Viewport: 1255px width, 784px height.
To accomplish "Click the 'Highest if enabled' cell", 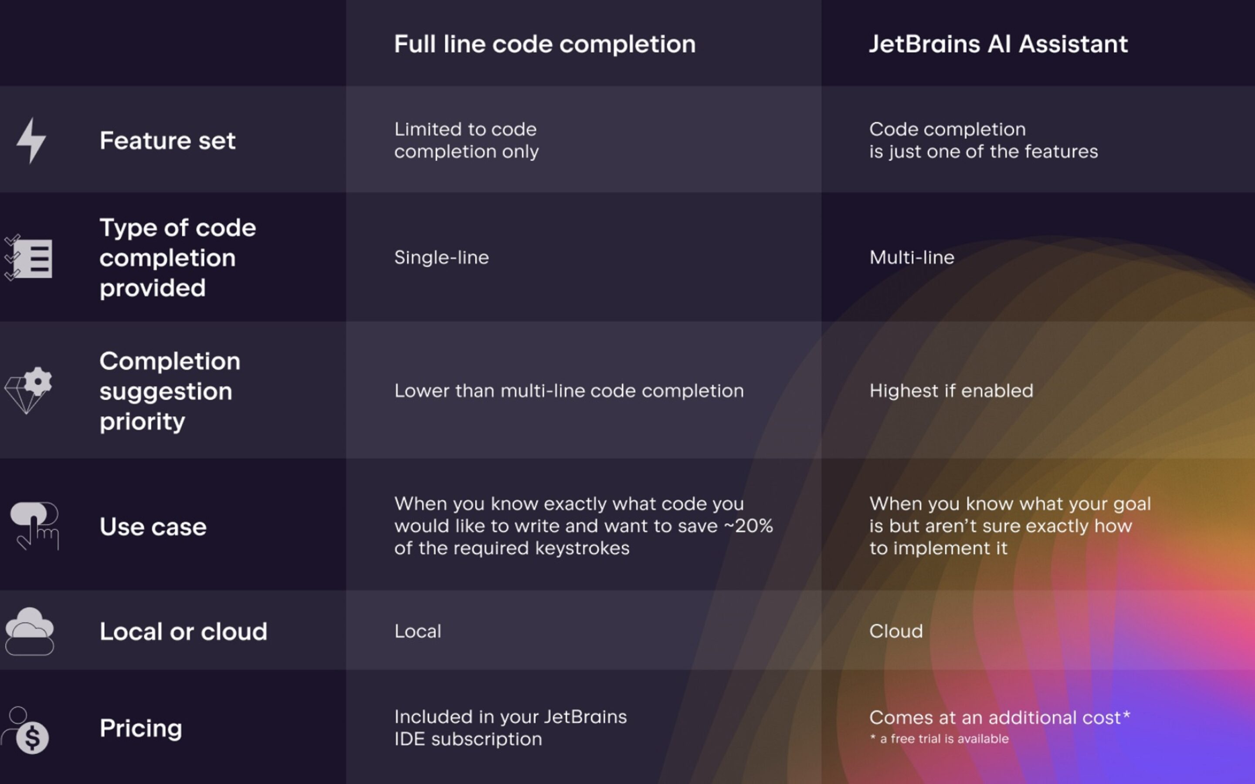I will (x=951, y=390).
